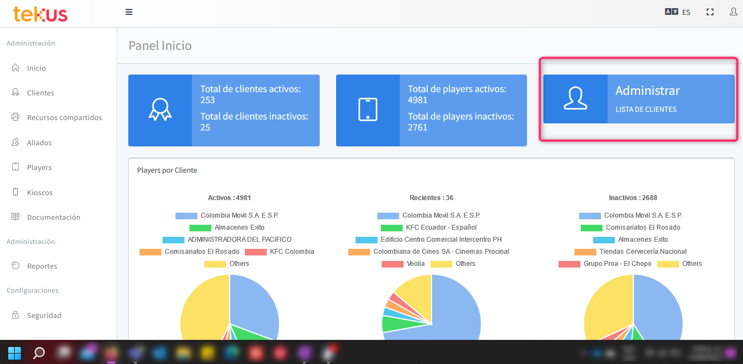Open the language selector ES
743x364 pixels.
click(678, 12)
